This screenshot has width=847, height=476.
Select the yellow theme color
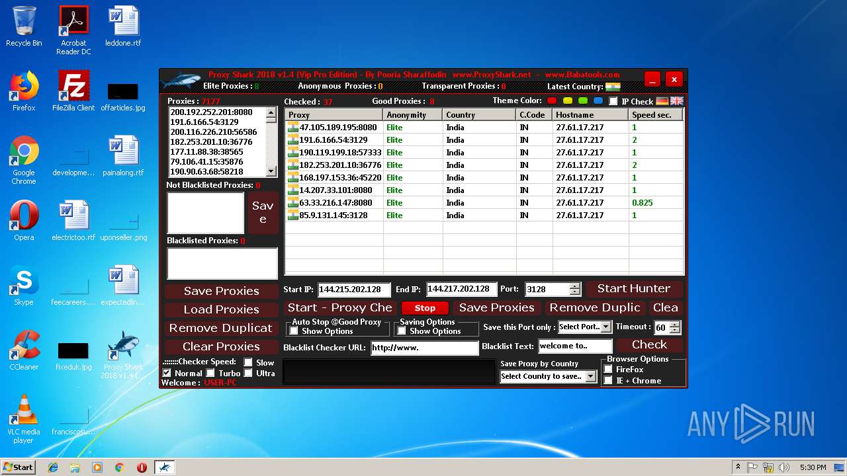tap(568, 100)
